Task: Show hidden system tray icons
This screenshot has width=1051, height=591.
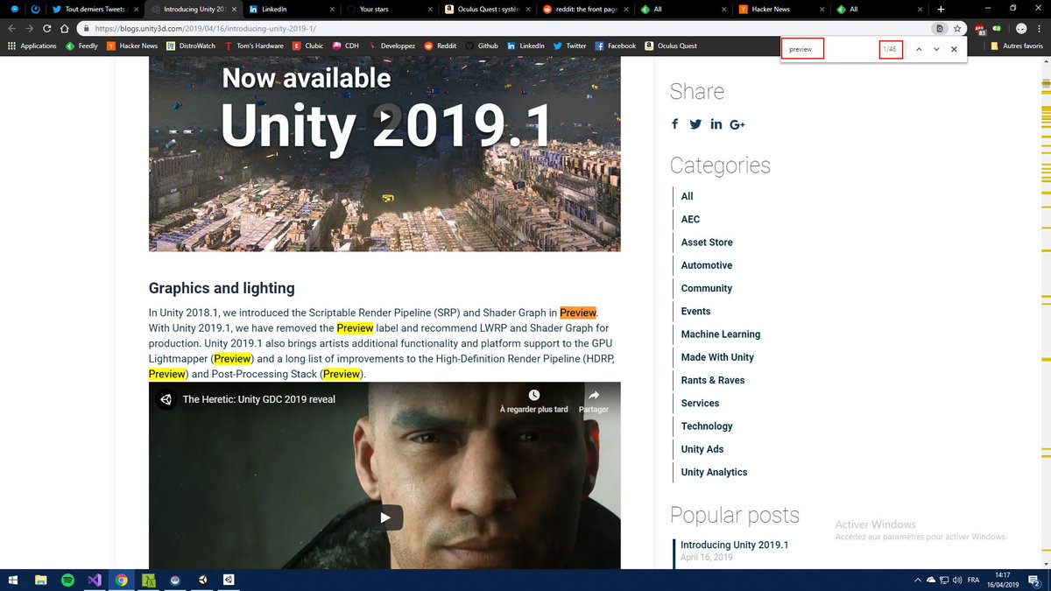Action: point(917,580)
